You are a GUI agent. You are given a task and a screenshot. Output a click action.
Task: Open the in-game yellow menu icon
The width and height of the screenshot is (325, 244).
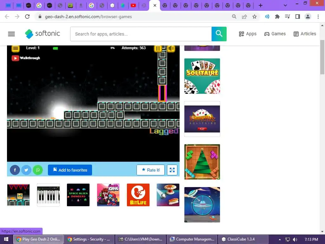click(x=15, y=49)
